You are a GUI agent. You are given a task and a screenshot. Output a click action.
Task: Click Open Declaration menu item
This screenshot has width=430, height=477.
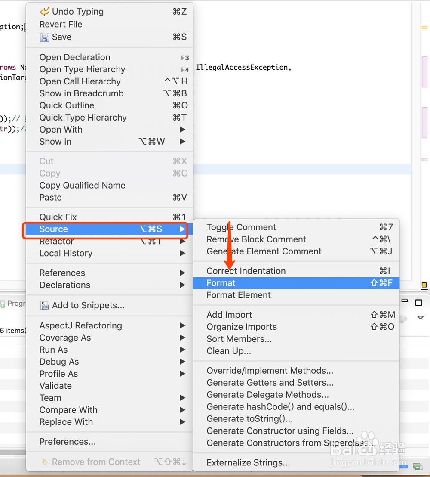(75, 57)
